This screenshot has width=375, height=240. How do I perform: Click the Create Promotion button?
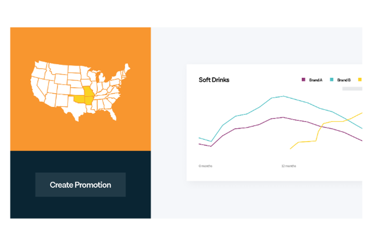[x=80, y=185]
